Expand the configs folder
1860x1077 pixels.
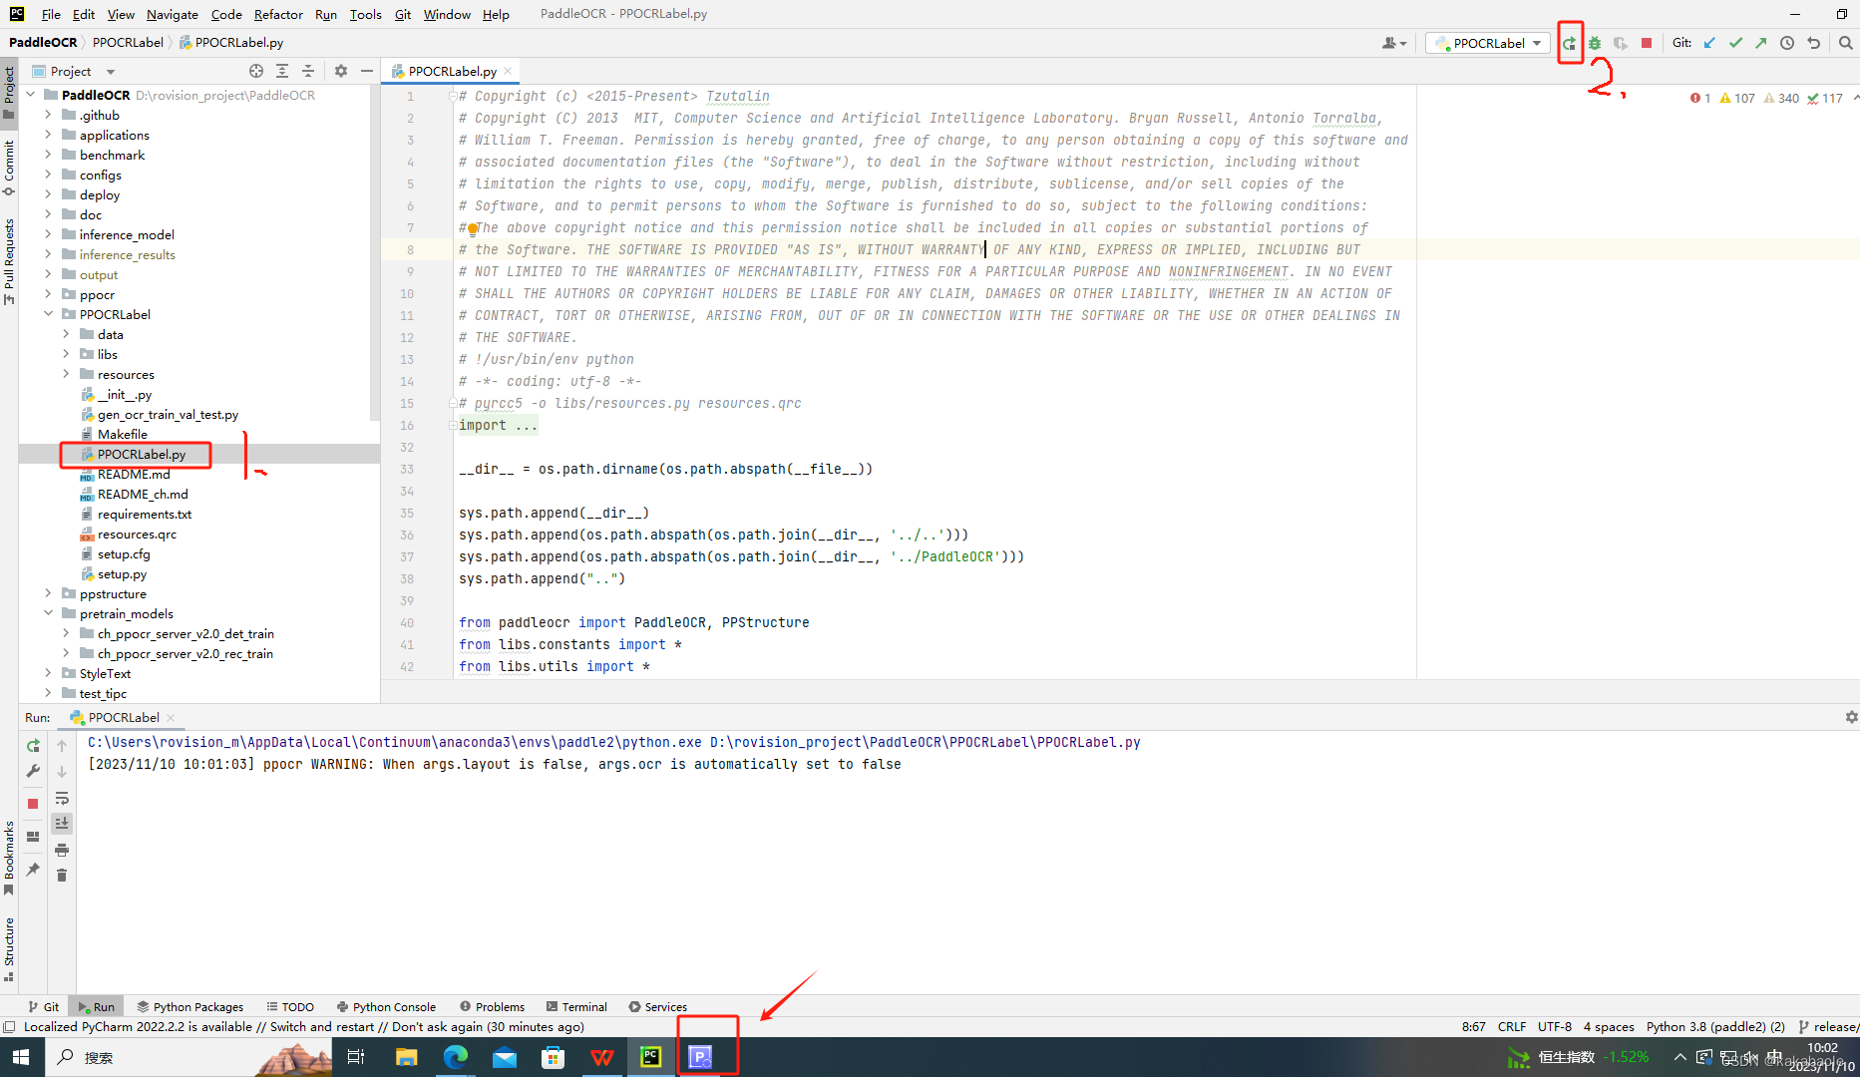[x=48, y=175]
